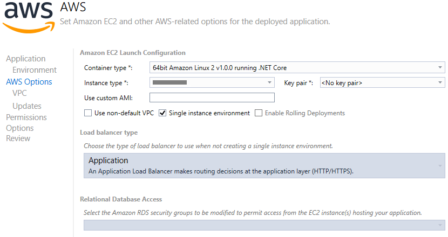The image size is (448, 237).
Task: Open the Permissions step
Action: 26,117
